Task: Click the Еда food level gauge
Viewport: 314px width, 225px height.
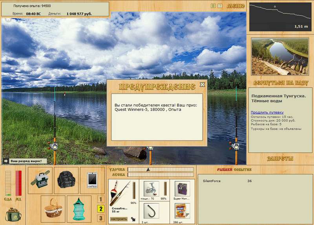Action: pos(8,183)
